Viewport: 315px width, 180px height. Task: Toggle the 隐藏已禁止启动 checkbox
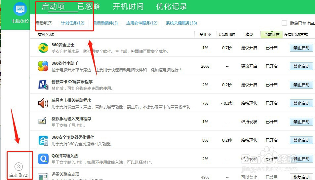284,23
